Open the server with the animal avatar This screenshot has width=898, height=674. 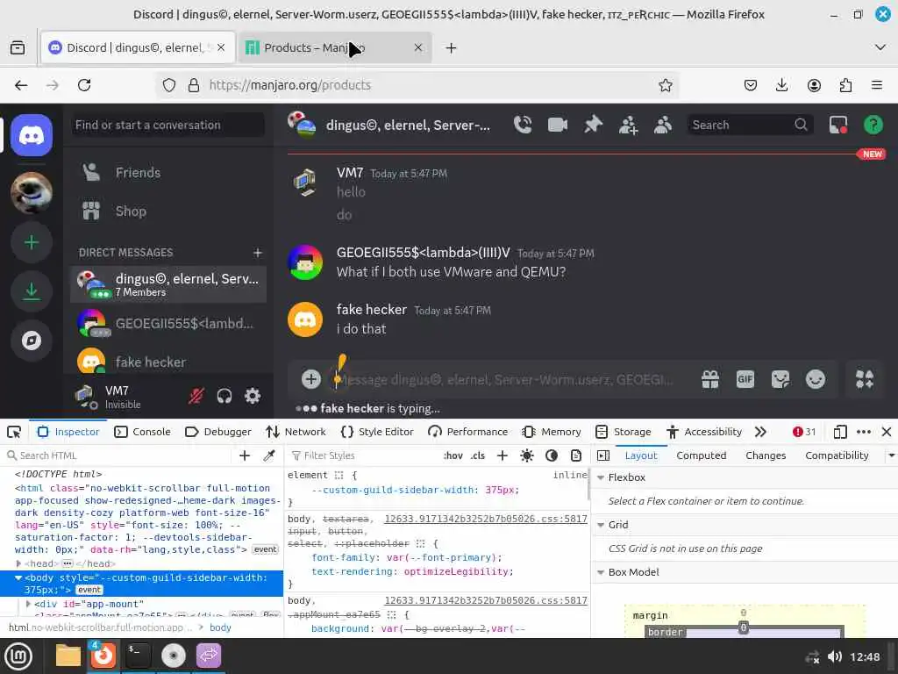[32, 192]
